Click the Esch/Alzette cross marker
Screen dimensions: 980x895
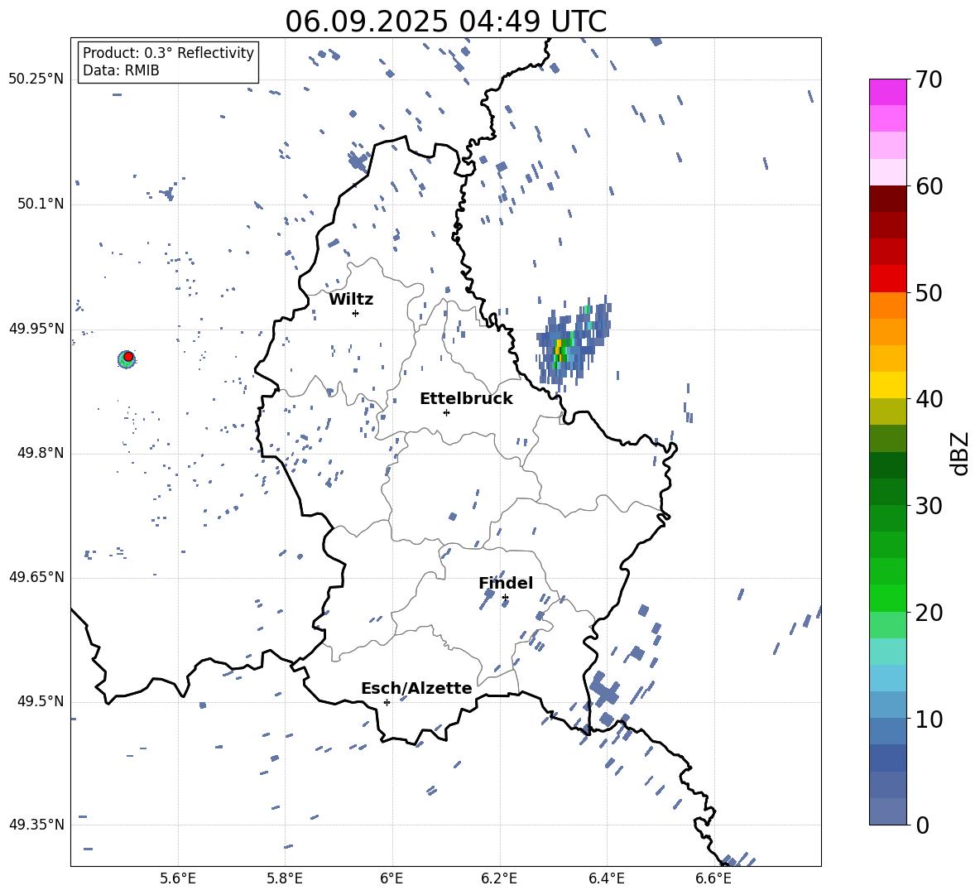click(387, 702)
